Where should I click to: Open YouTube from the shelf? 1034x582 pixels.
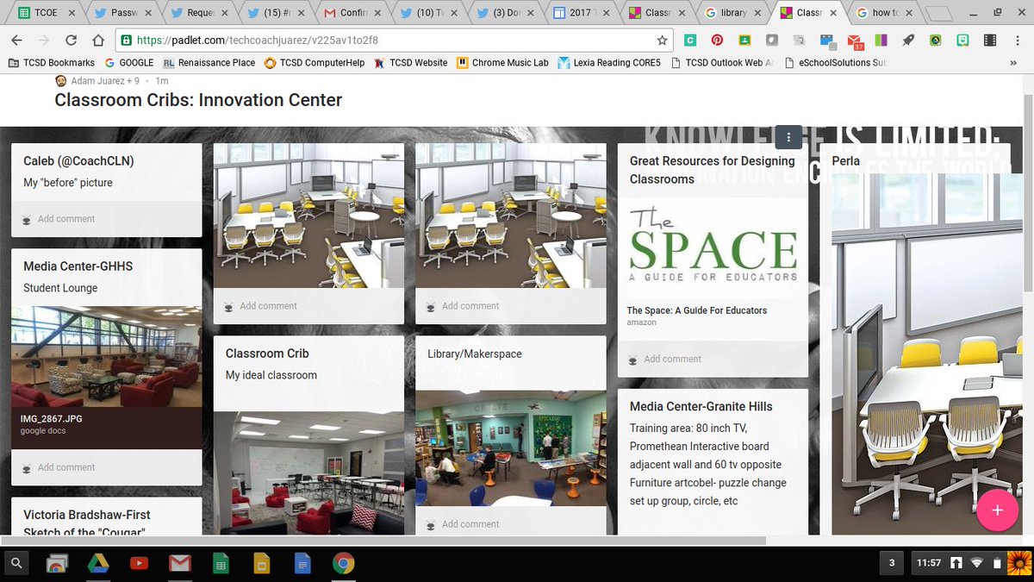pos(139,564)
